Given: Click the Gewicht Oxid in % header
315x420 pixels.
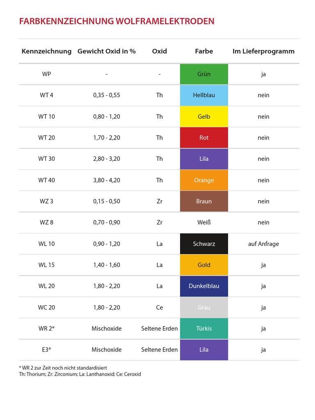Looking at the screenshot, I should click(x=107, y=51).
